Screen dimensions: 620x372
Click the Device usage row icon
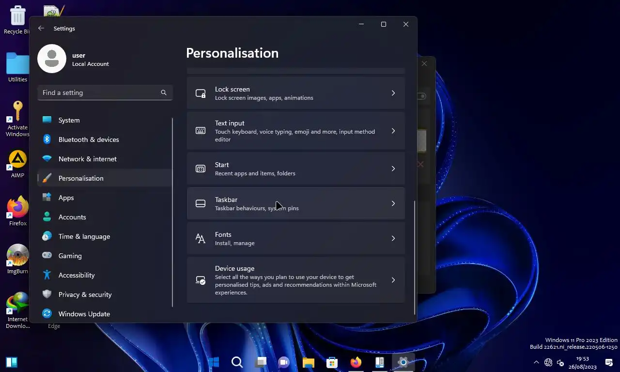pyautogui.click(x=201, y=280)
